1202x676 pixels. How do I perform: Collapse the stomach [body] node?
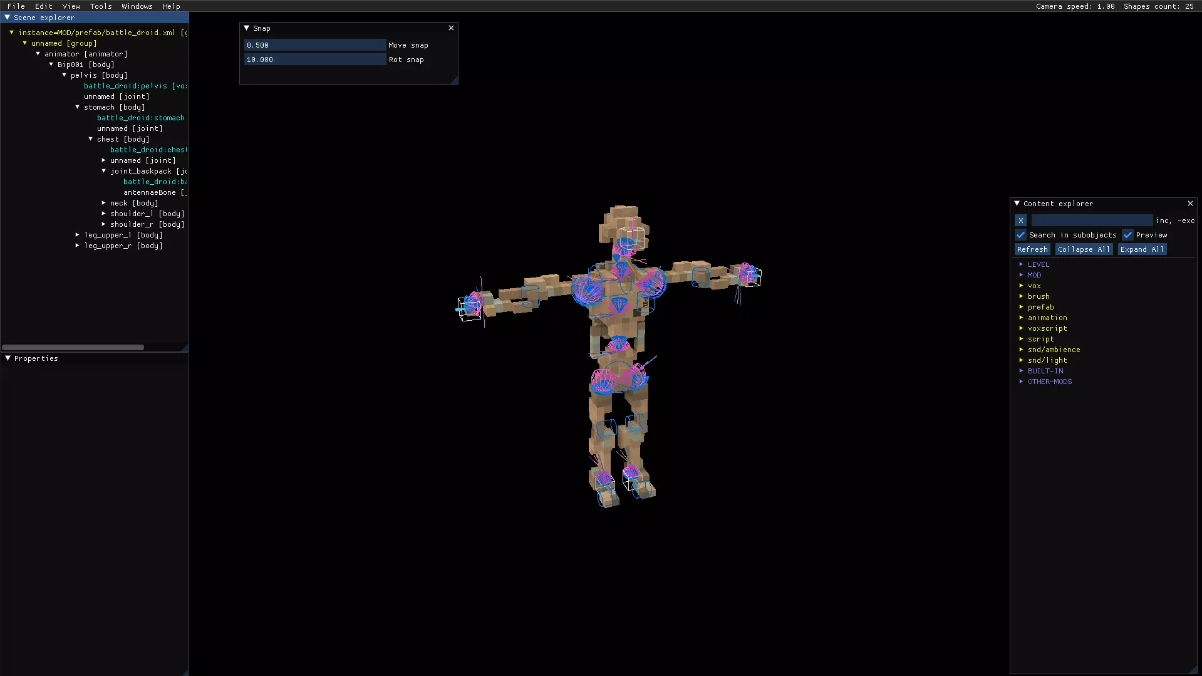[x=77, y=107]
